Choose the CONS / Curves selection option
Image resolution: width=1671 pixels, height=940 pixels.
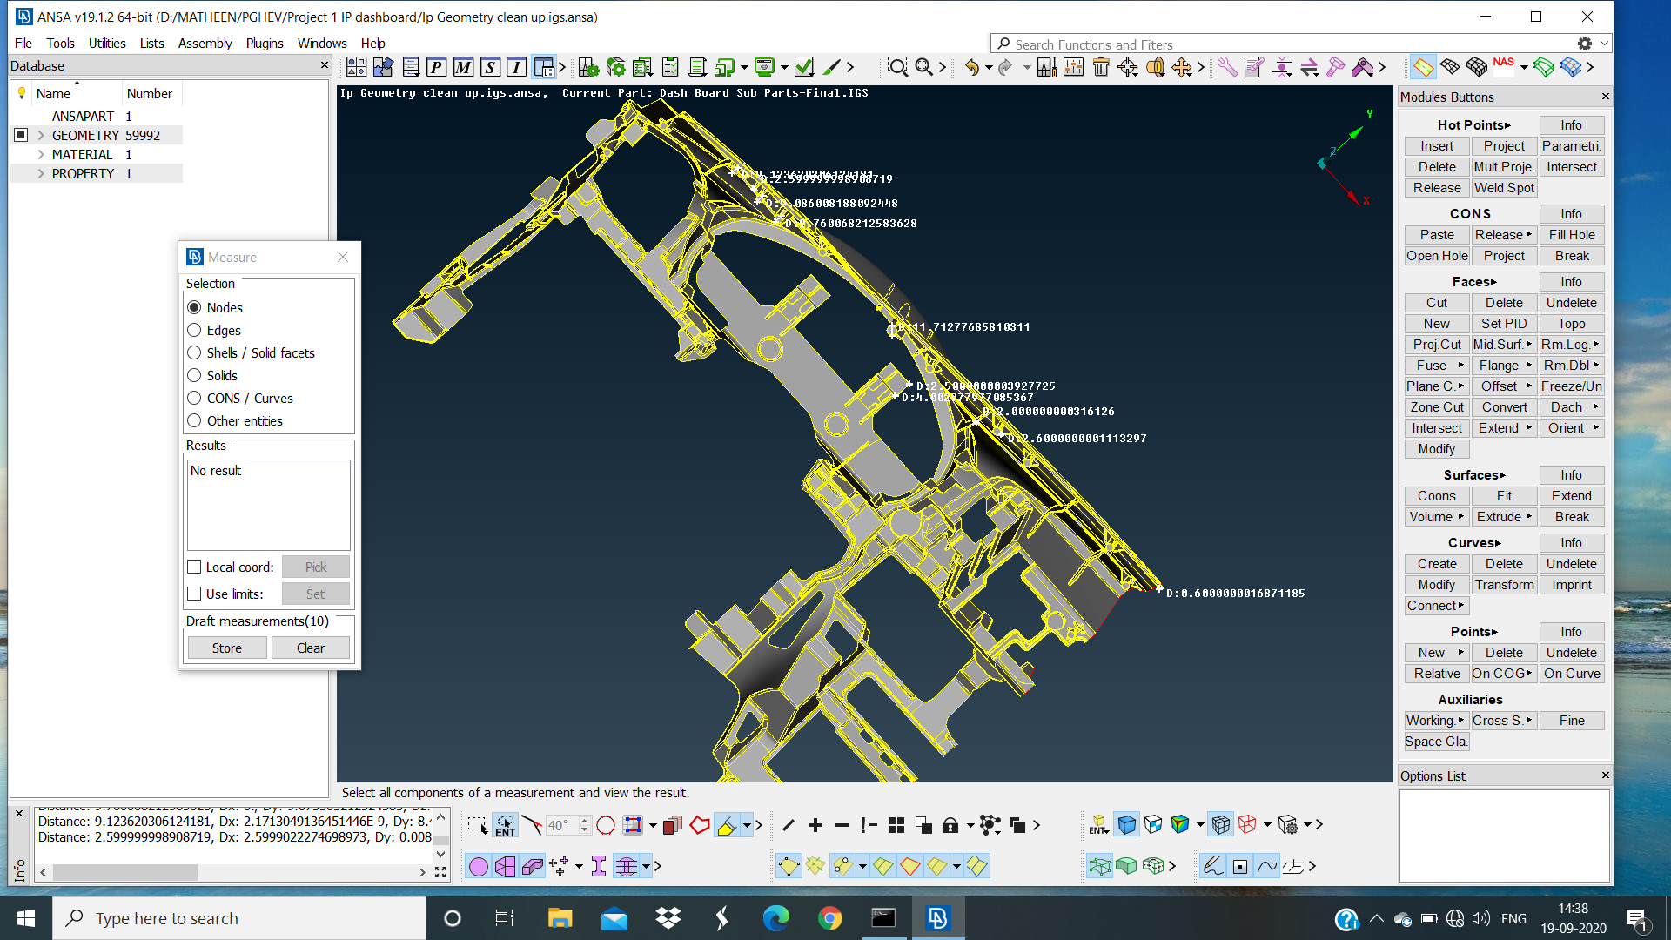coord(194,398)
